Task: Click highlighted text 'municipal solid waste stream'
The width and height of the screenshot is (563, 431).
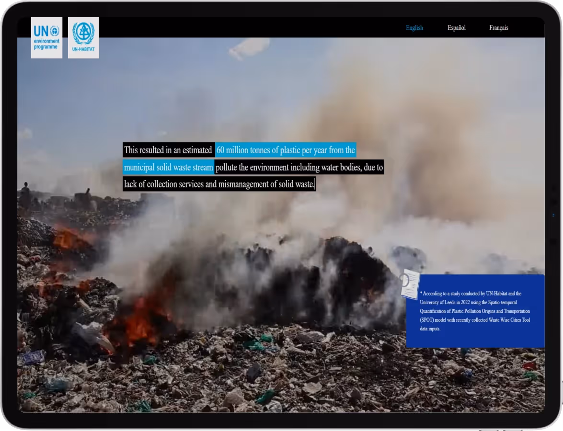Action: click(x=168, y=167)
